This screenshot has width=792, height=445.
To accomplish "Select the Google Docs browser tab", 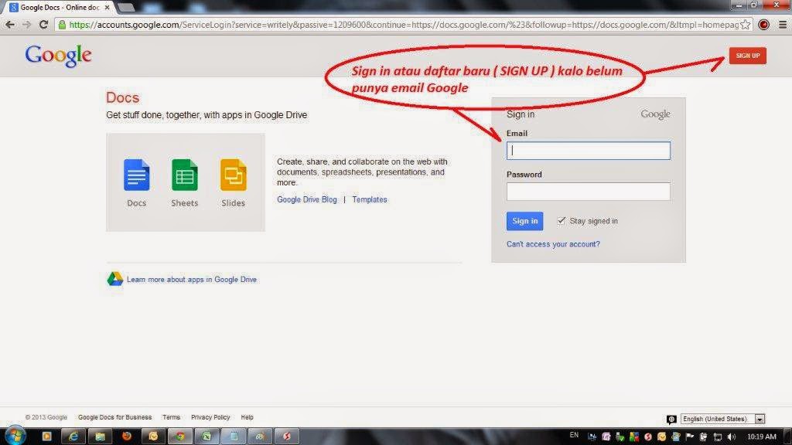I will click(60, 8).
